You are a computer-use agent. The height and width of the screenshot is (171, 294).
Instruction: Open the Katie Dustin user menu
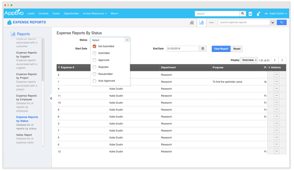pos(278,14)
